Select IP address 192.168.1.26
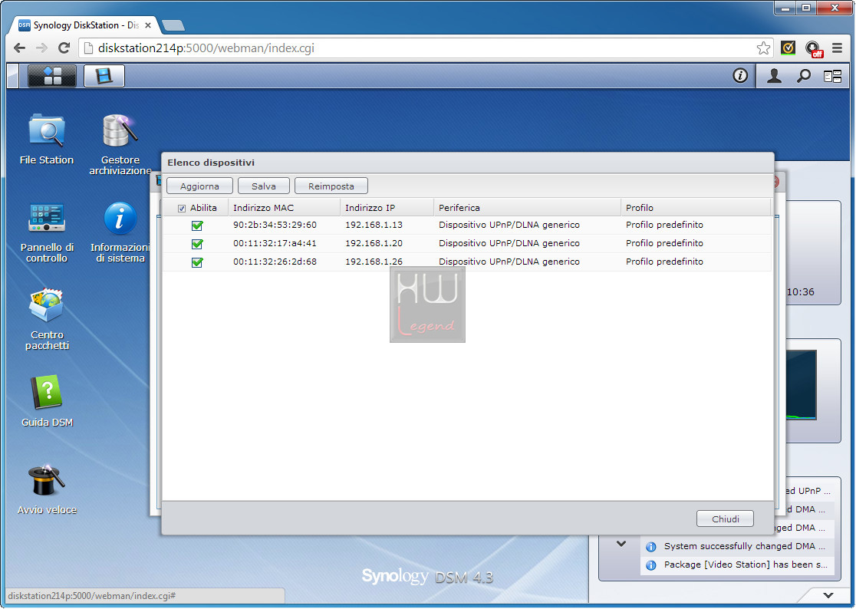Viewport: 856px width, 609px height. coord(374,262)
